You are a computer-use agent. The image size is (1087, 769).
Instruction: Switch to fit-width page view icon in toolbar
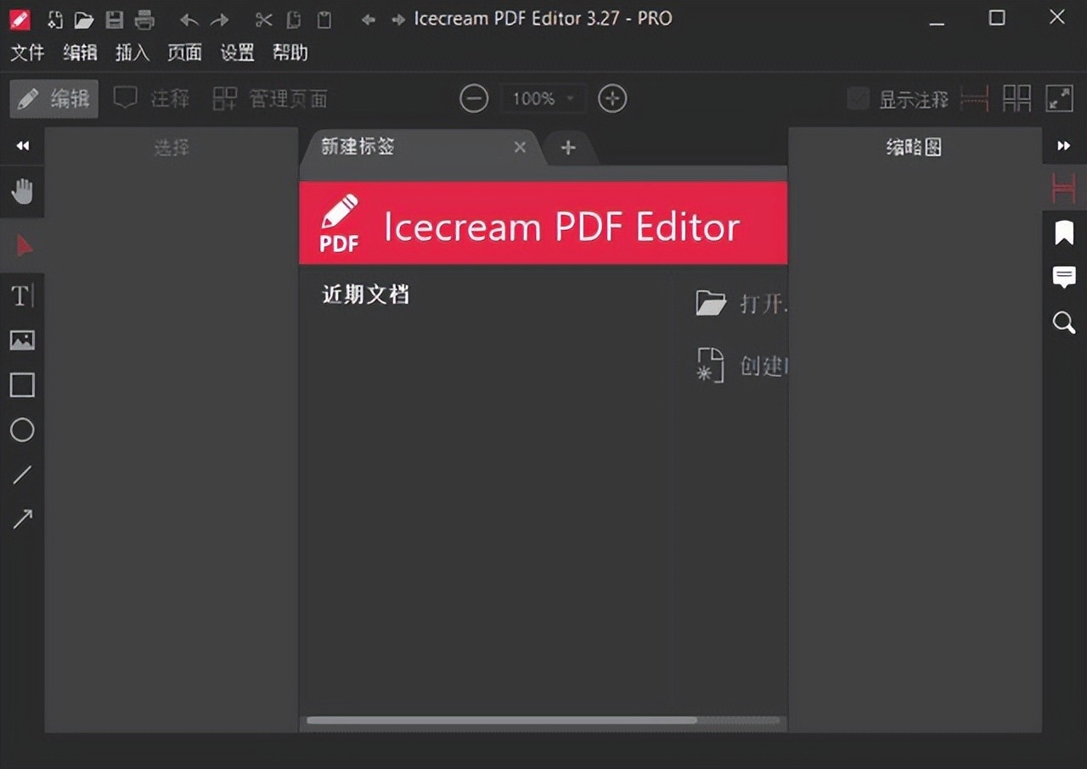click(975, 98)
